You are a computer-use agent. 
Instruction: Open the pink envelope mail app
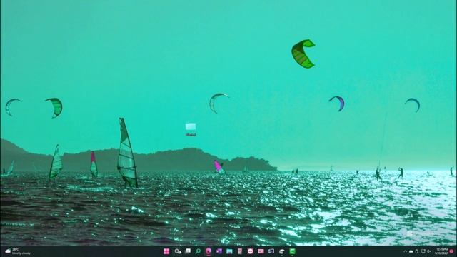coord(261,251)
